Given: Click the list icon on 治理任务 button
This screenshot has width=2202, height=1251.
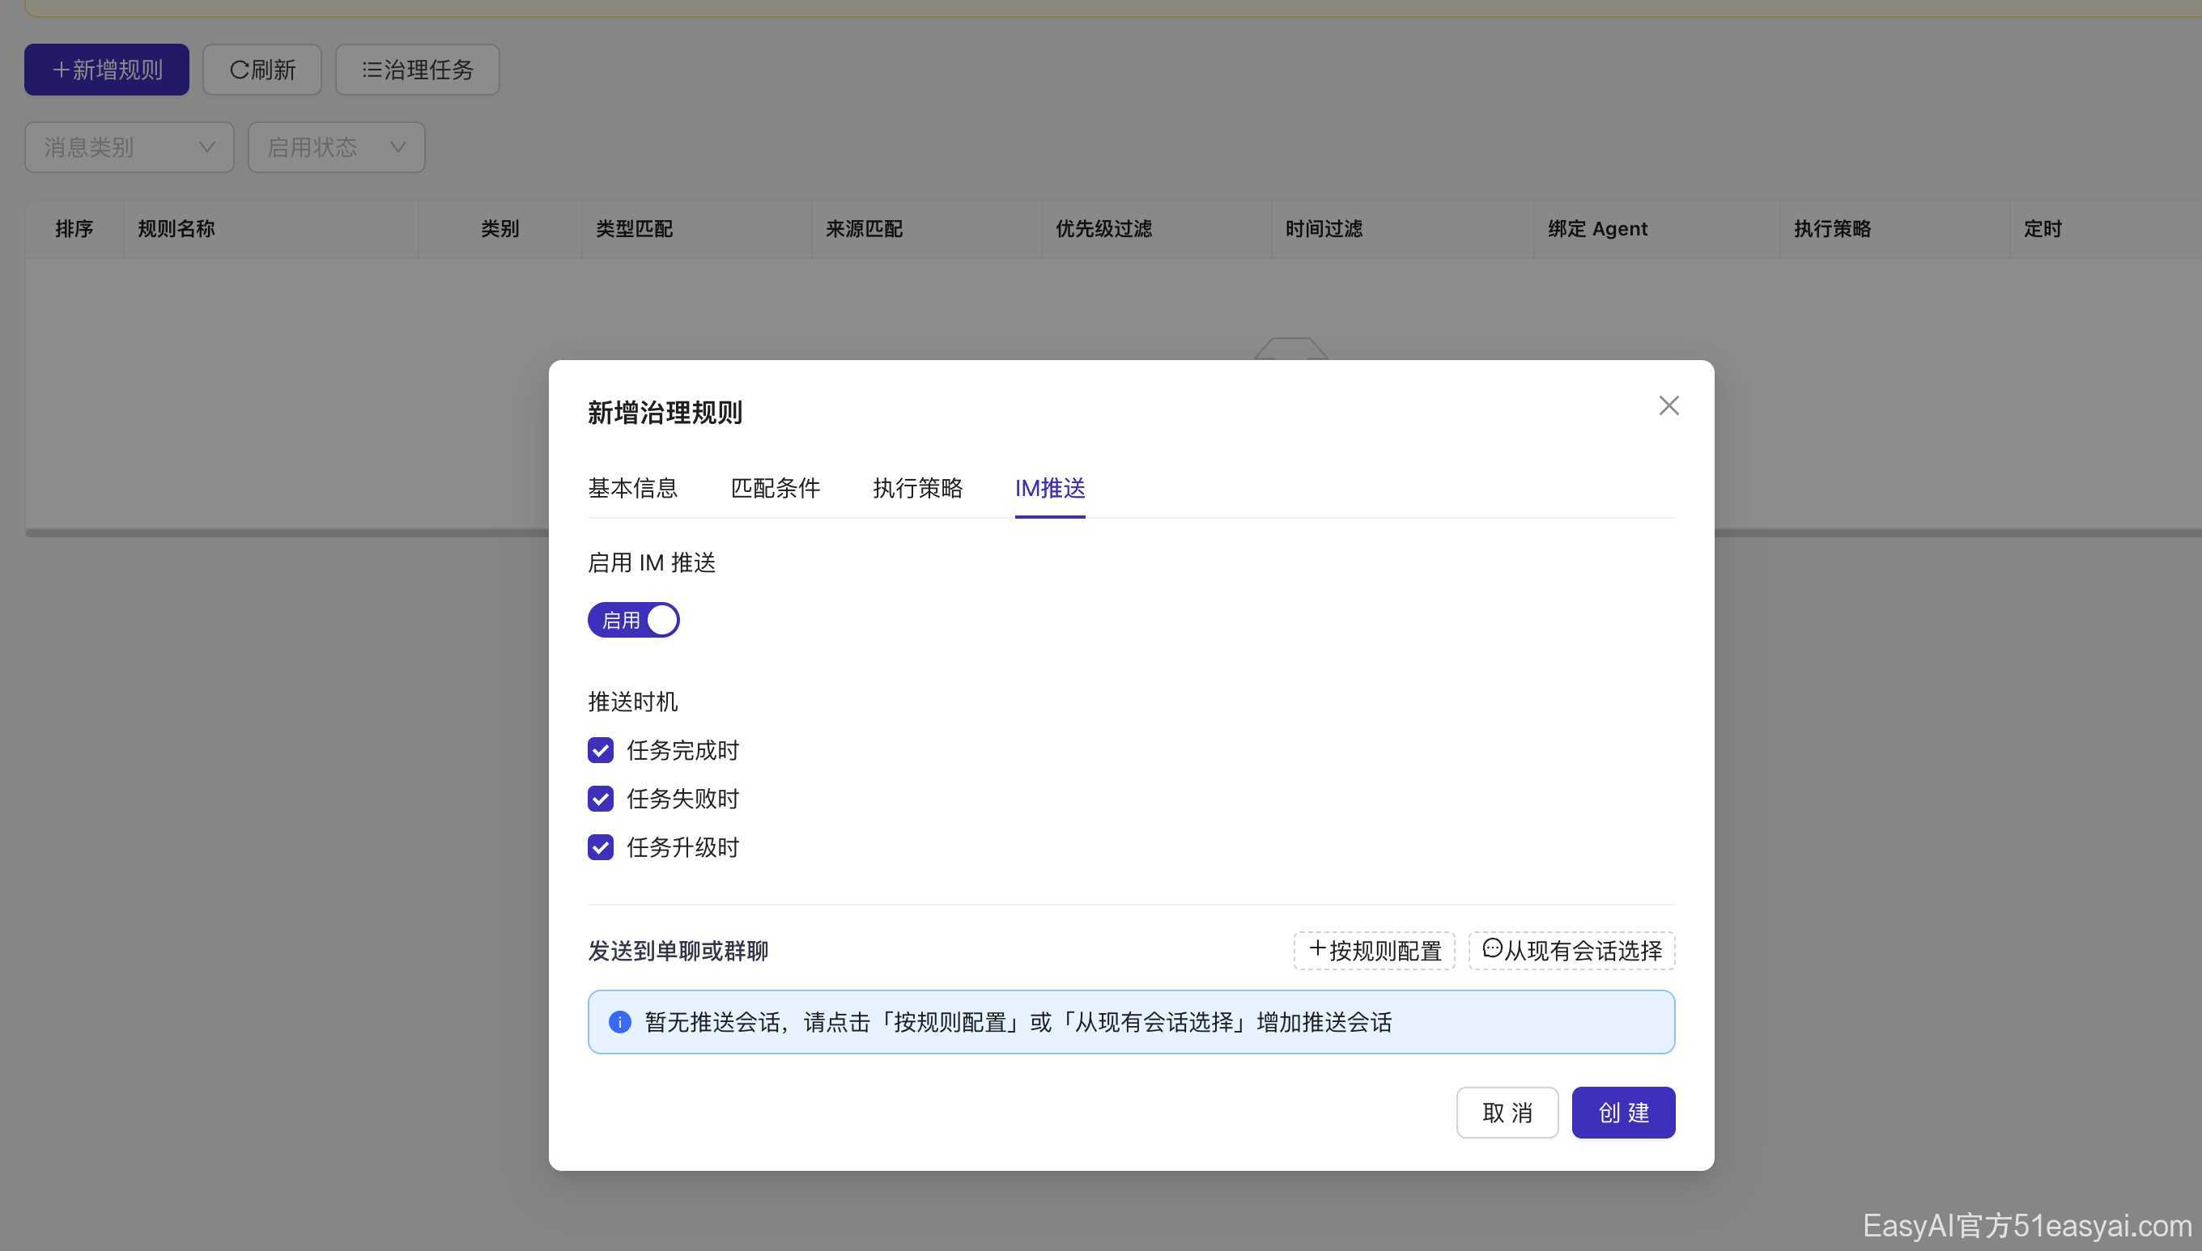Looking at the screenshot, I should click(x=372, y=70).
